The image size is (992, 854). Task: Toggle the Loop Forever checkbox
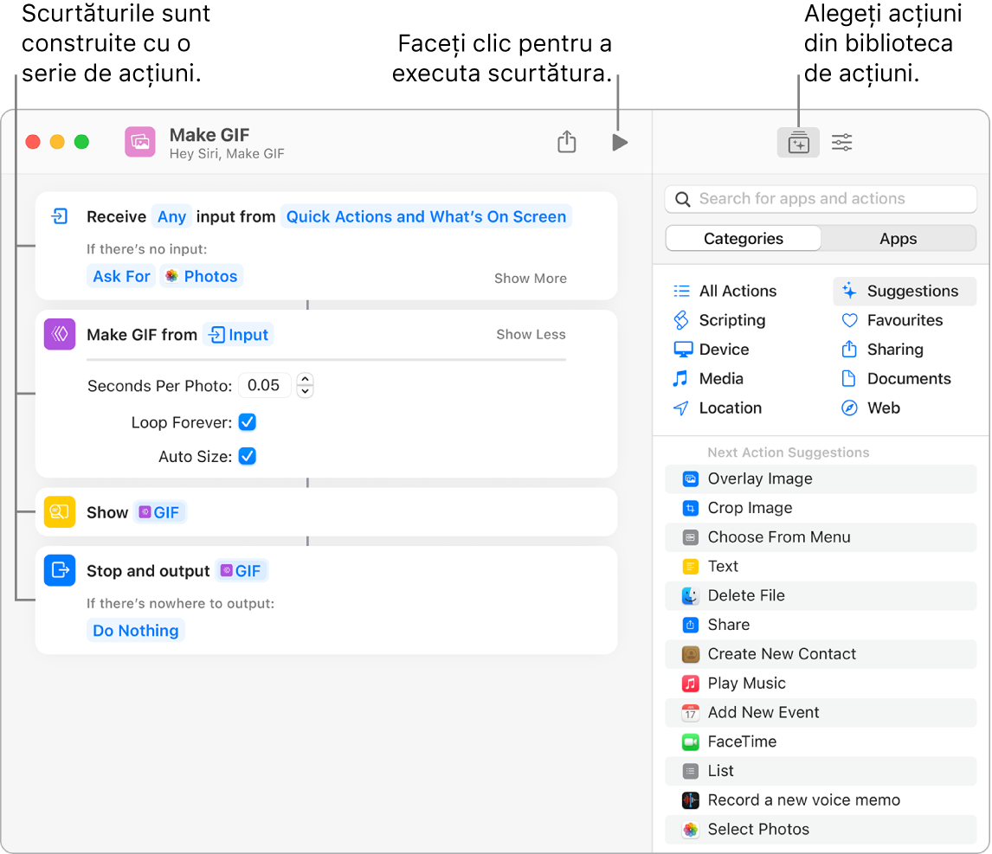(248, 422)
